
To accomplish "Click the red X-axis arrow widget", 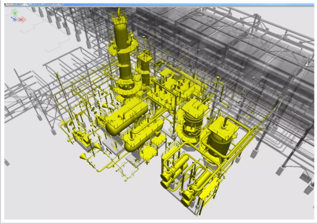I will (22, 20).
